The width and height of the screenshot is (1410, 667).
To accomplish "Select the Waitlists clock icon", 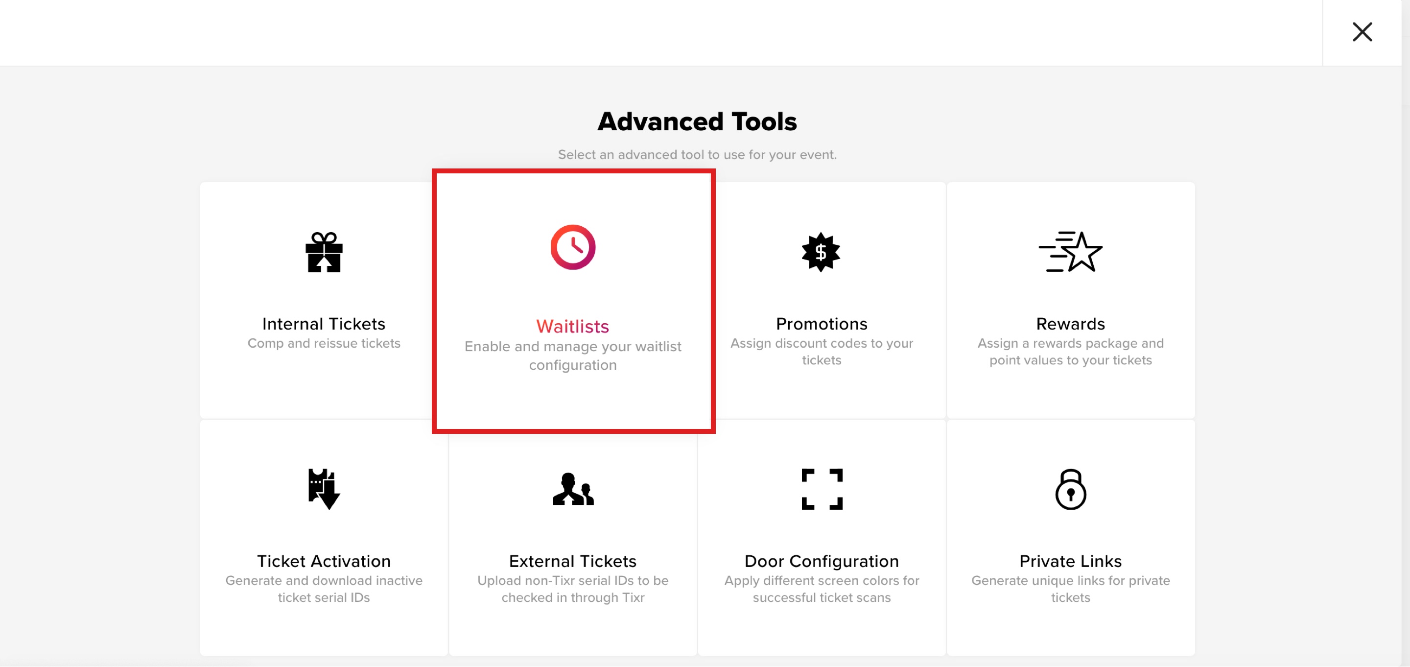I will [572, 247].
